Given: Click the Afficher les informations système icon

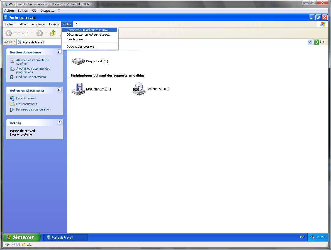Looking at the screenshot, I should 13,60.
